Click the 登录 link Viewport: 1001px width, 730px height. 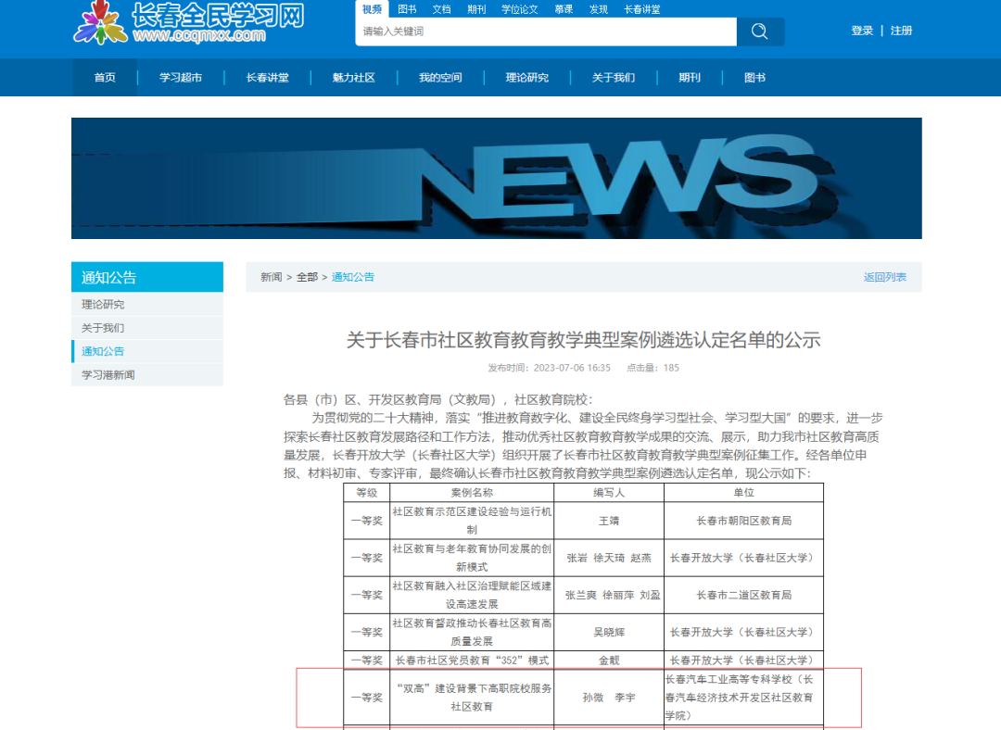click(x=863, y=30)
